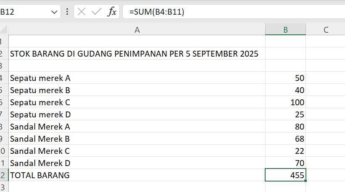Click the cell containing value 68
The height and width of the screenshot is (192, 345).
click(x=285, y=139)
